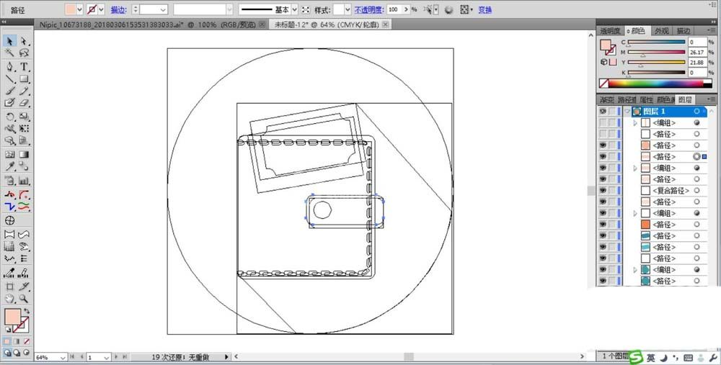The width and height of the screenshot is (721, 365).
Task: Select the Magic Wand tool
Action: 9,53
